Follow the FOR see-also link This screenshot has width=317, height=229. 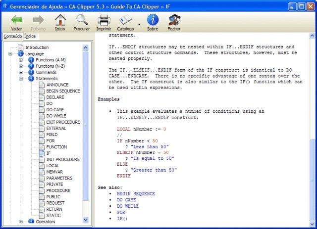121,213
